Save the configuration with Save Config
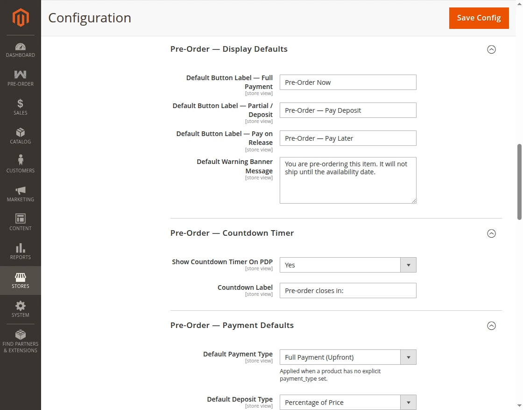 (479, 18)
